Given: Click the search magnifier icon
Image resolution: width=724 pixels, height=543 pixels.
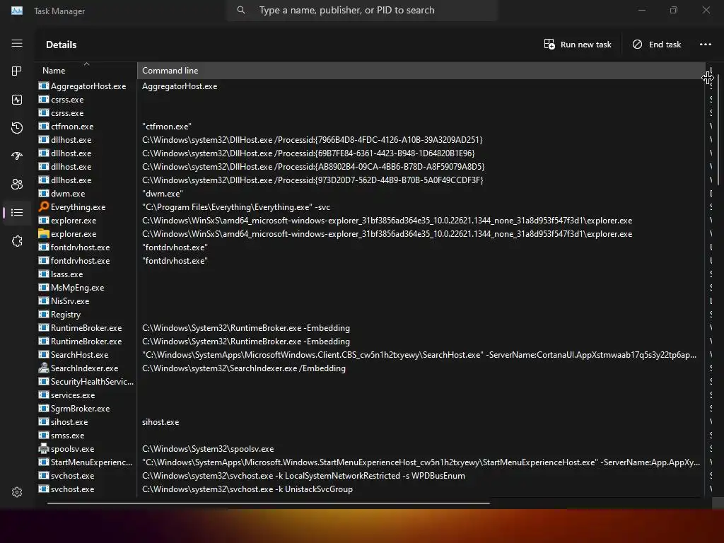Looking at the screenshot, I should tap(241, 10).
